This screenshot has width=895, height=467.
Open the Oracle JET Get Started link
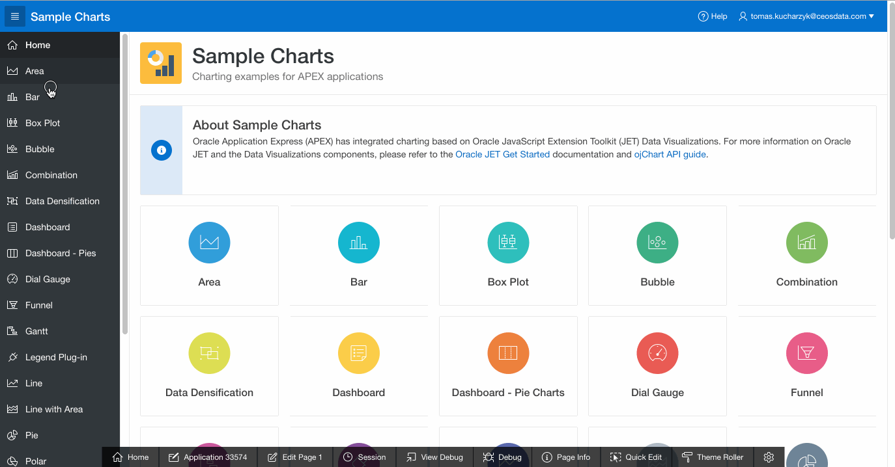[502, 155]
